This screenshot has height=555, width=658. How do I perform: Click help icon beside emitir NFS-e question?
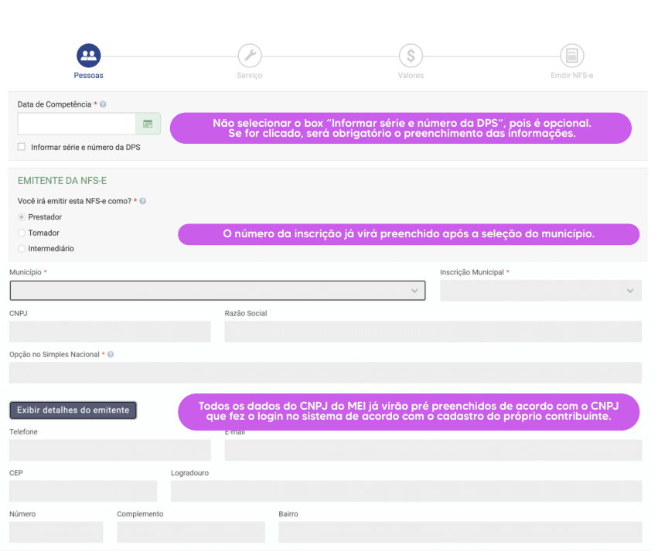pyautogui.click(x=143, y=201)
